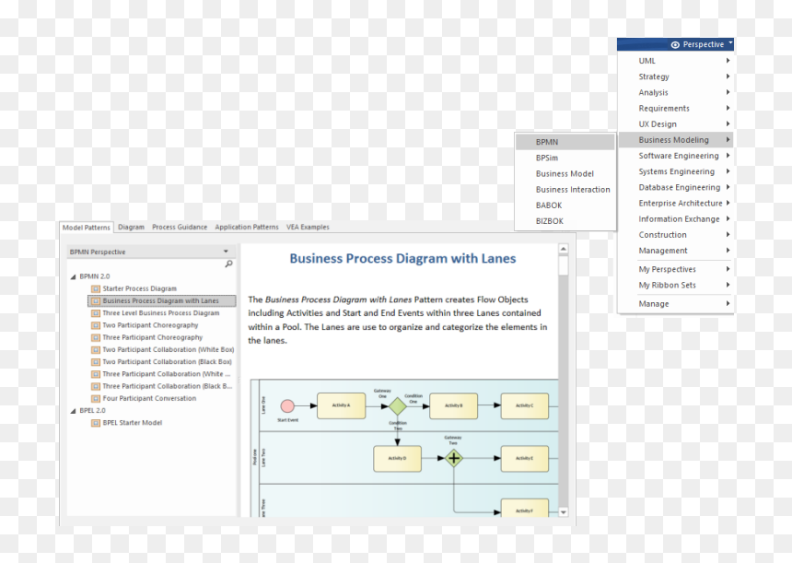Open the Process Guidance tab
The height and width of the screenshot is (563, 792).
(x=180, y=228)
